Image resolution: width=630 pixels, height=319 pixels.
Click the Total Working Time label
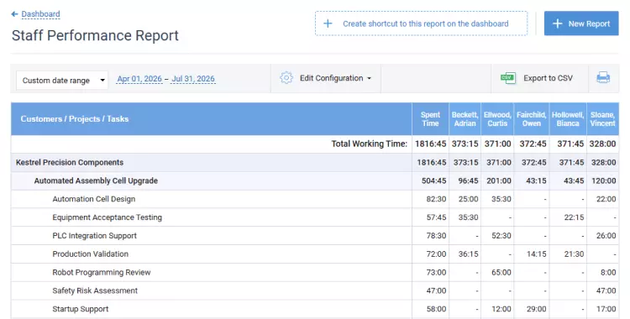(370, 144)
